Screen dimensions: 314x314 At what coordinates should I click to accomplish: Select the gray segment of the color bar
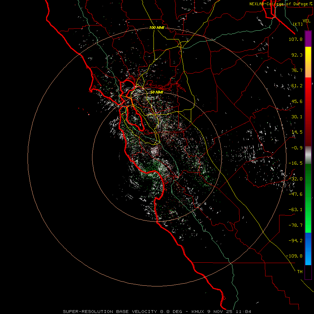click(x=308, y=155)
